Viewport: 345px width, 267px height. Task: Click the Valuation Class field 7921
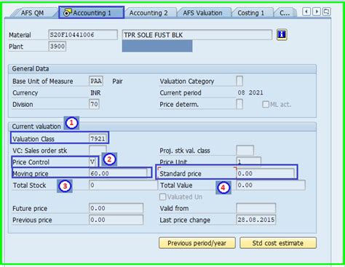pos(98,138)
